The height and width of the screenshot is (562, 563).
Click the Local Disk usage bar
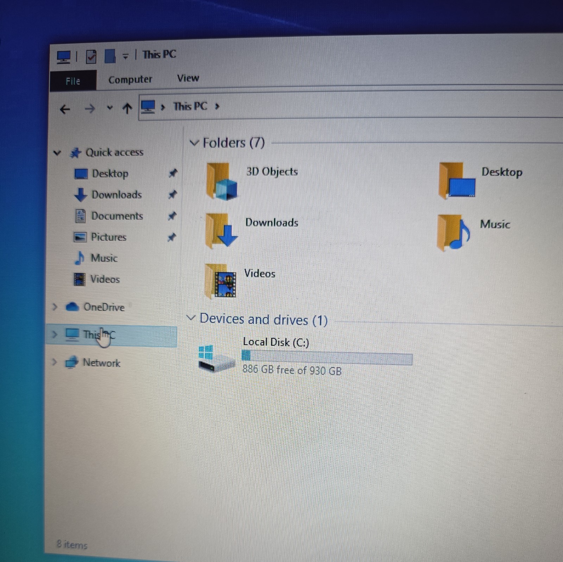pyautogui.click(x=327, y=358)
